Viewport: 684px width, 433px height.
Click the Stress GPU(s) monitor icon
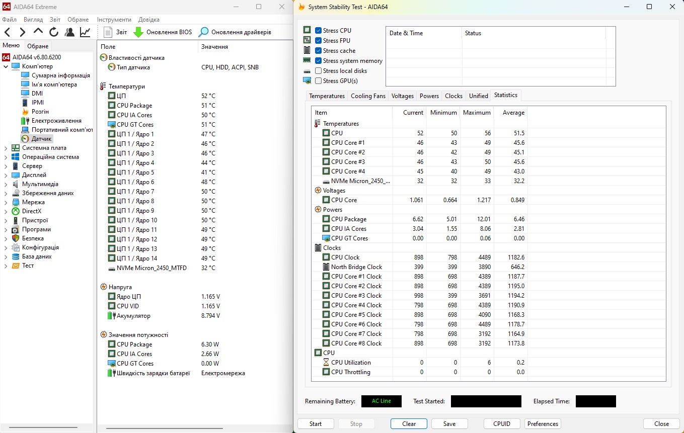pos(307,80)
